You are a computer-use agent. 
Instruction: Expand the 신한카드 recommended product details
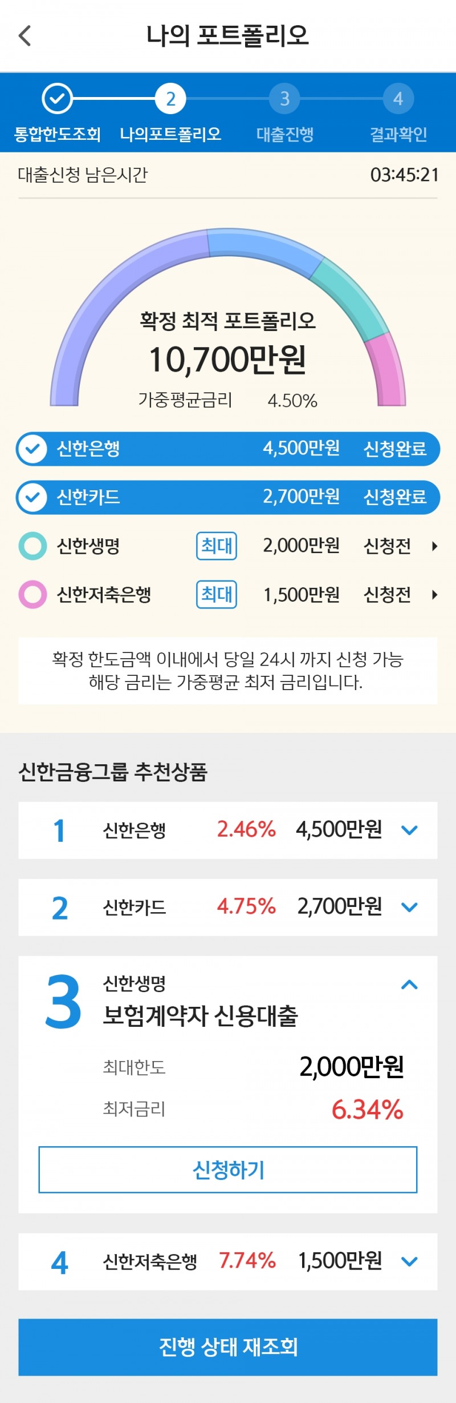pos(409,908)
